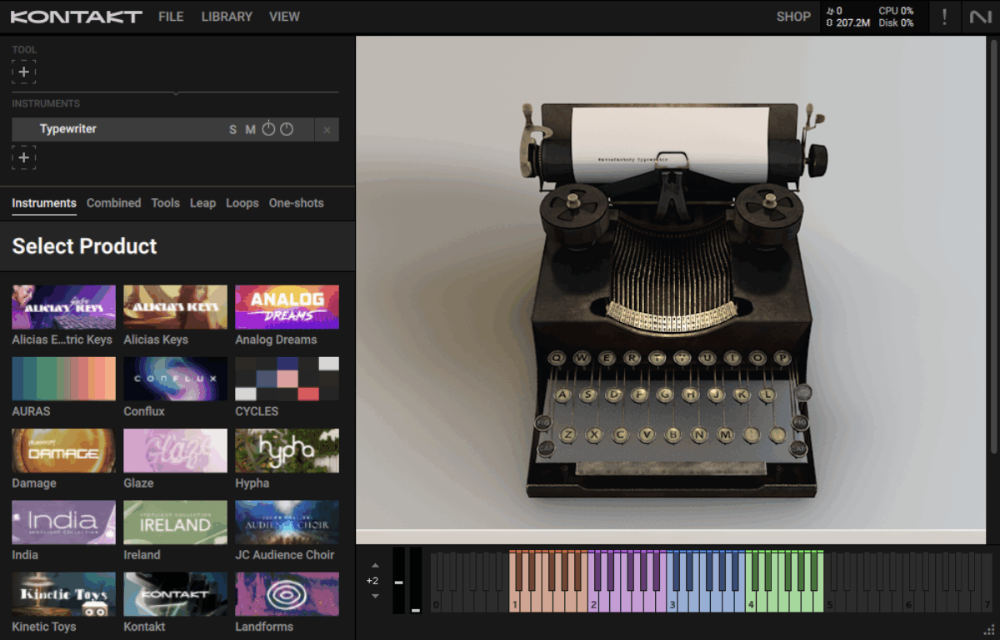
Task: Increase keyboard octave shift
Action: point(375,566)
